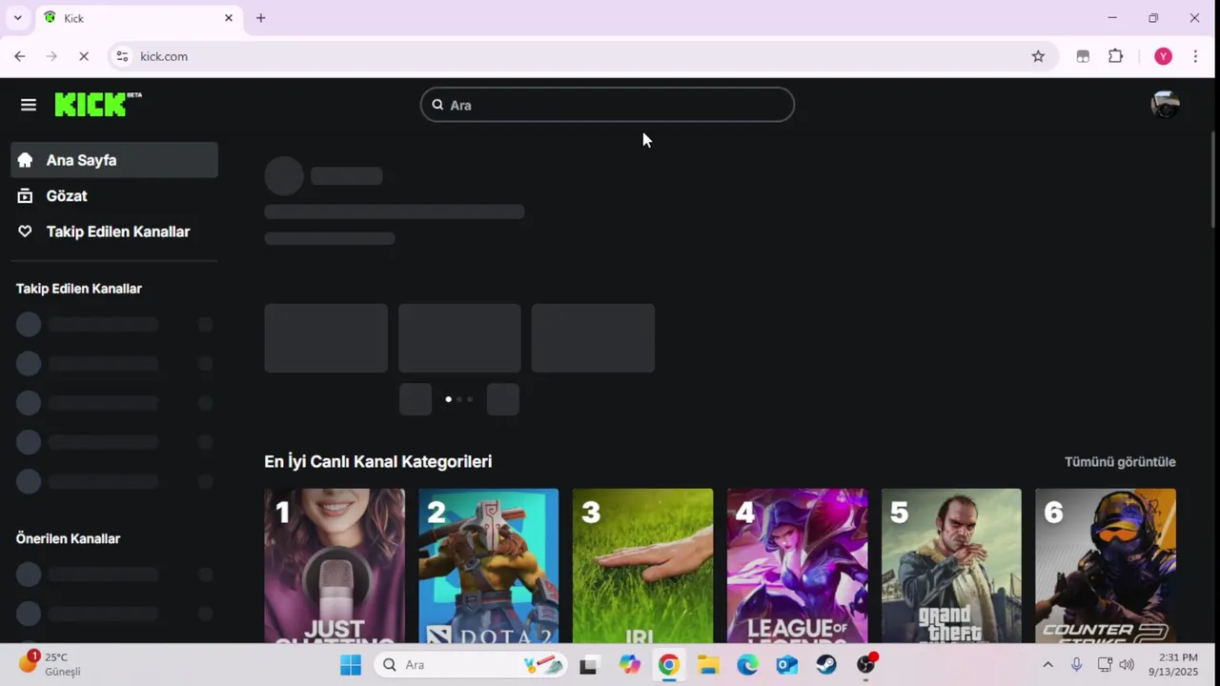Open the user profile avatar menu

pyautogui.click(x=1165, y=105)
